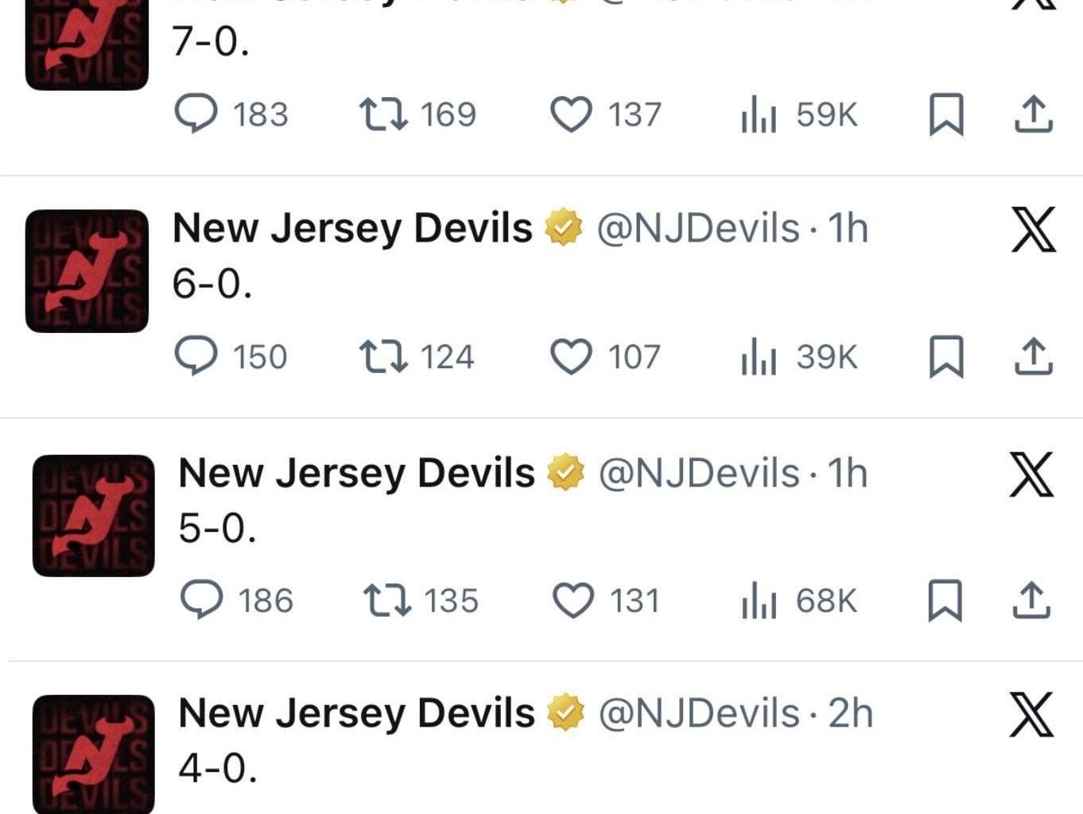Reply to the 5-0 tweet
1083x814 pixels.
pyautogui.click(x=201, y=600)
